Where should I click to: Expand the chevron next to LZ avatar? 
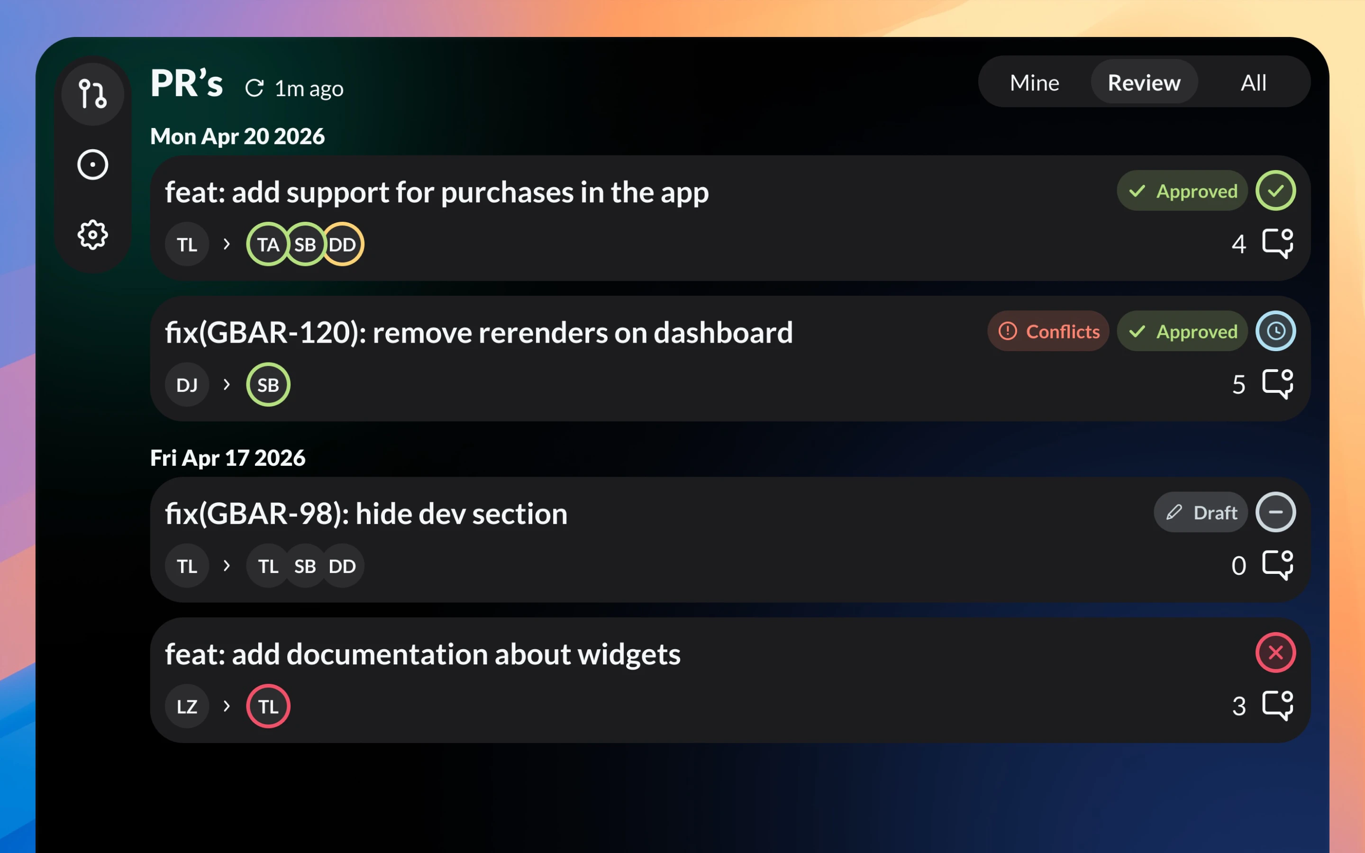(x=227, y=706)
